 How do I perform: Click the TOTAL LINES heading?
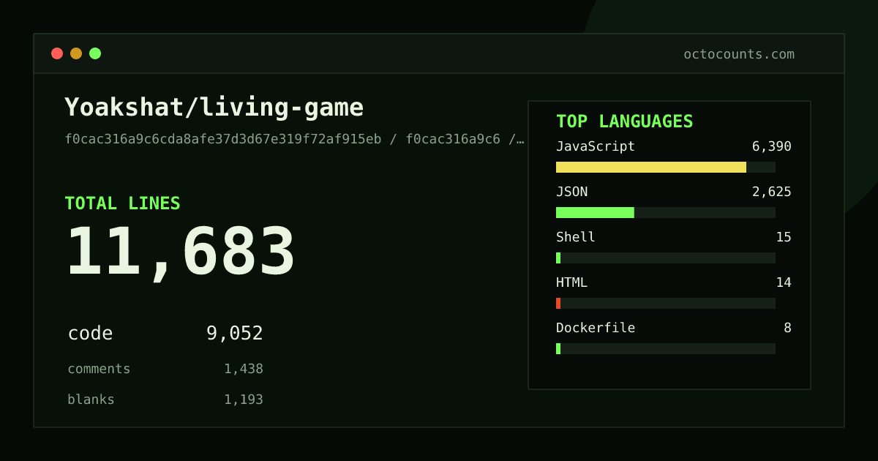[122, 203]
